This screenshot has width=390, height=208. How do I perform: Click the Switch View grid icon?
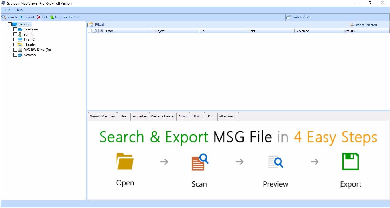tap(289, 17)
